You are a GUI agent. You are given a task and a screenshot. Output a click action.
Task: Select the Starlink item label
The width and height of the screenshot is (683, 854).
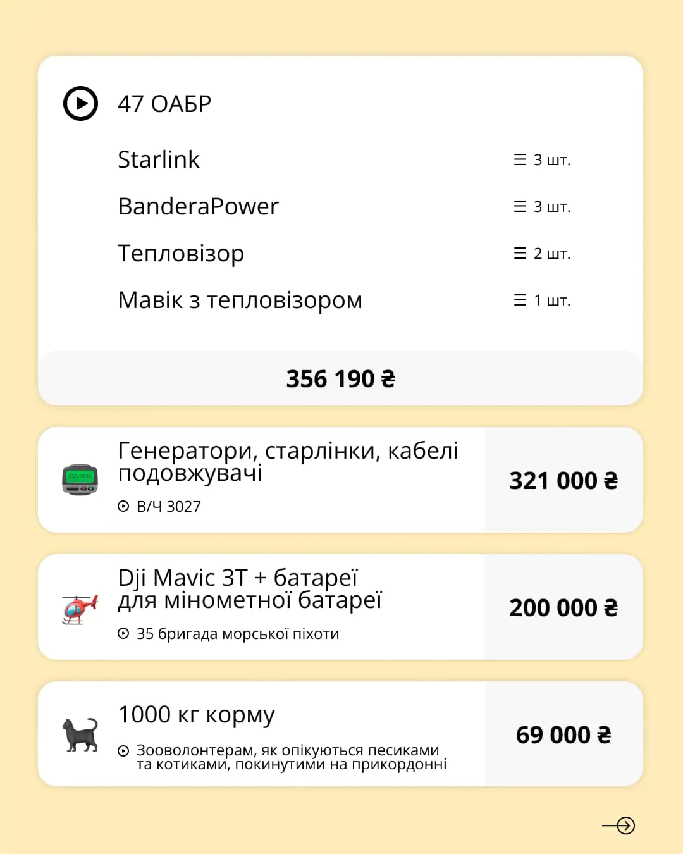pyautogui.click(x=159, y=159)
